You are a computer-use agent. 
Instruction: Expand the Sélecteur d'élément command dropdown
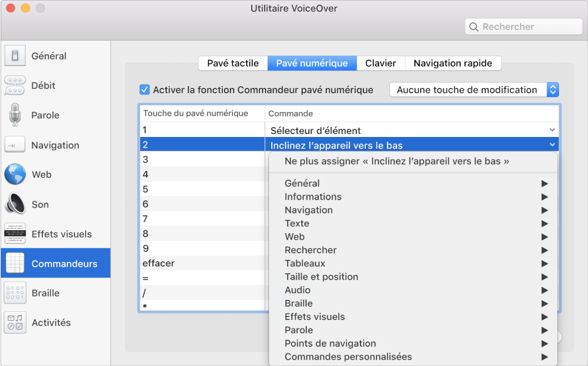coord(552,130)
